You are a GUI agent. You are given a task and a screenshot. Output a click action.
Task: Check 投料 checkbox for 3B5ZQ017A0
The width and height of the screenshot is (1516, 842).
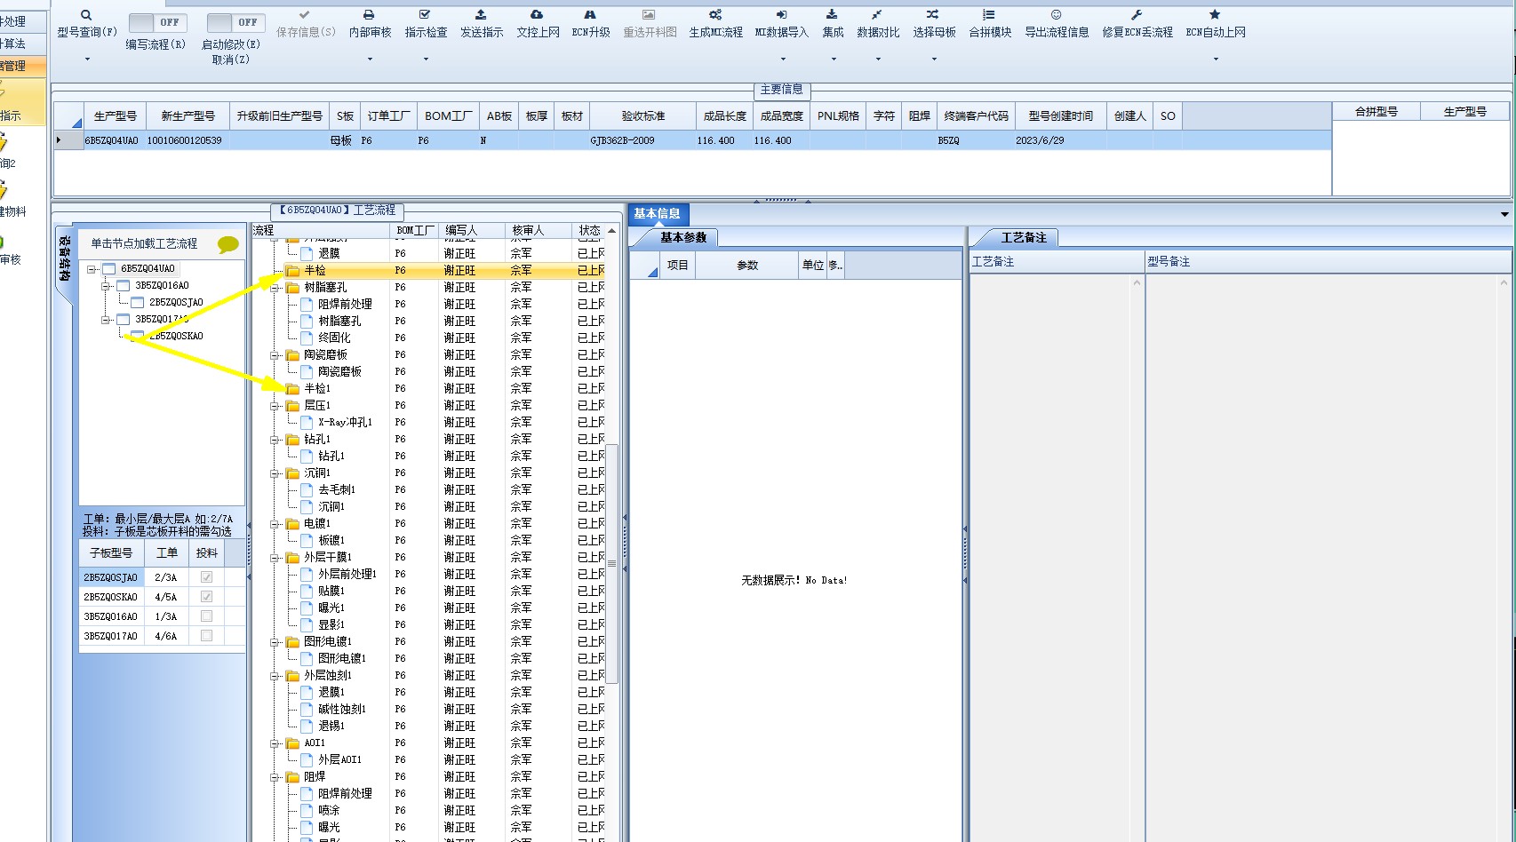(x=206, y=636)
